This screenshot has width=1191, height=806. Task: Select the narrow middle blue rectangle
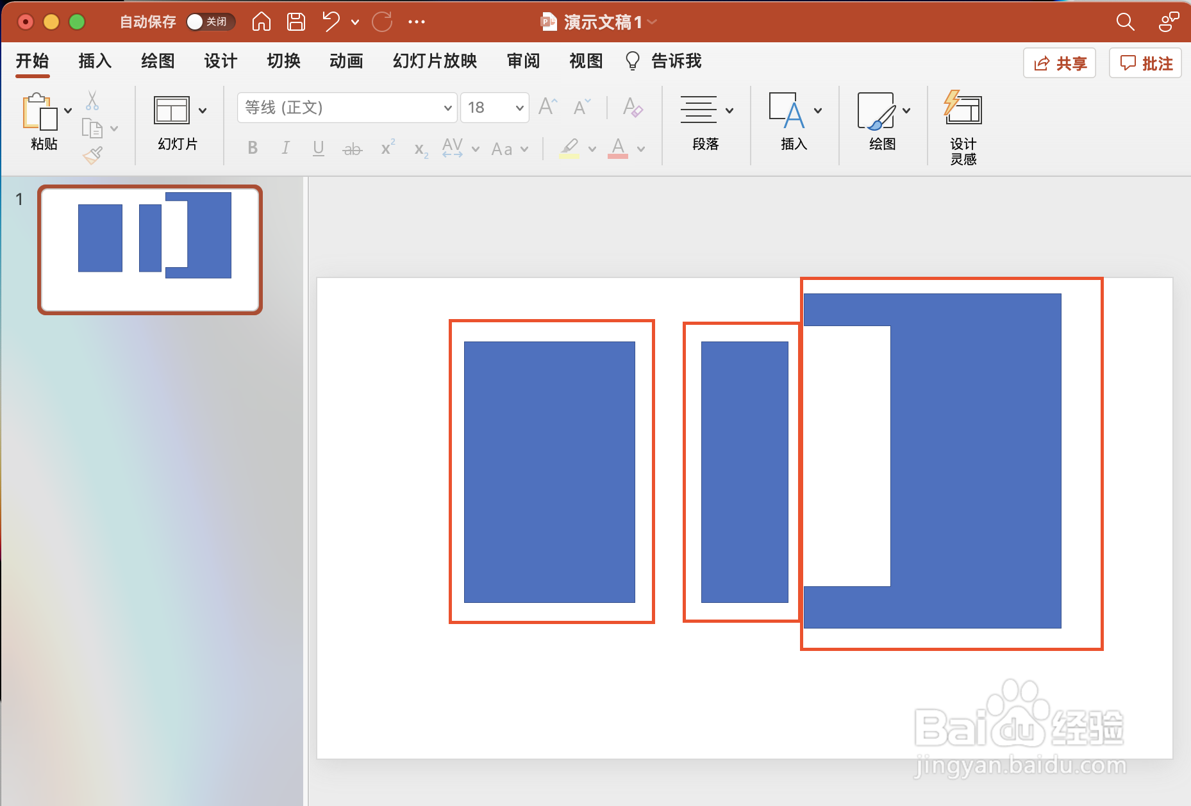pyautogui.click(x=744, y=472)
